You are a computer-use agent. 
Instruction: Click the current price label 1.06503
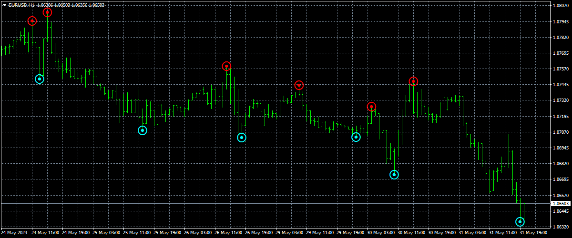point(561,204)
